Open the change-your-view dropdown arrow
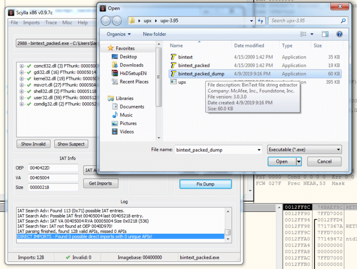 pos(312,34)
